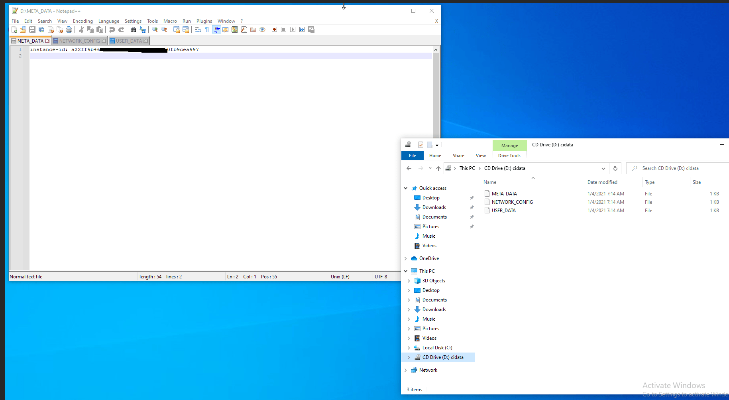
Task: Open the Encoding menu
Action: coord(83,21)
